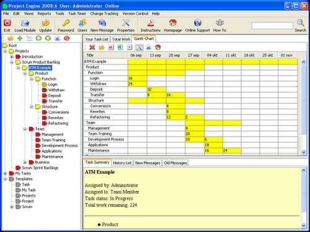Click the red no-entry icon above tree
This screenshot has width=310, height=232.
66,38
